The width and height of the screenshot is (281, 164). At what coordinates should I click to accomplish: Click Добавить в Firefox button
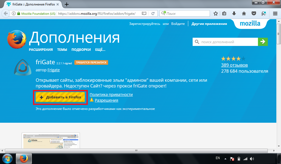point(60,97)
